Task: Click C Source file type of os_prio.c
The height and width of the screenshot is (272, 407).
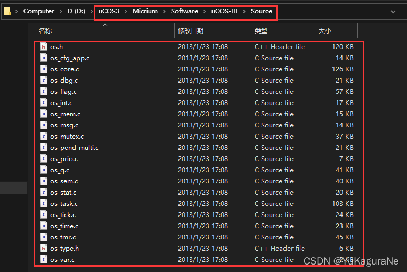Action: click(x=274, y=158)
